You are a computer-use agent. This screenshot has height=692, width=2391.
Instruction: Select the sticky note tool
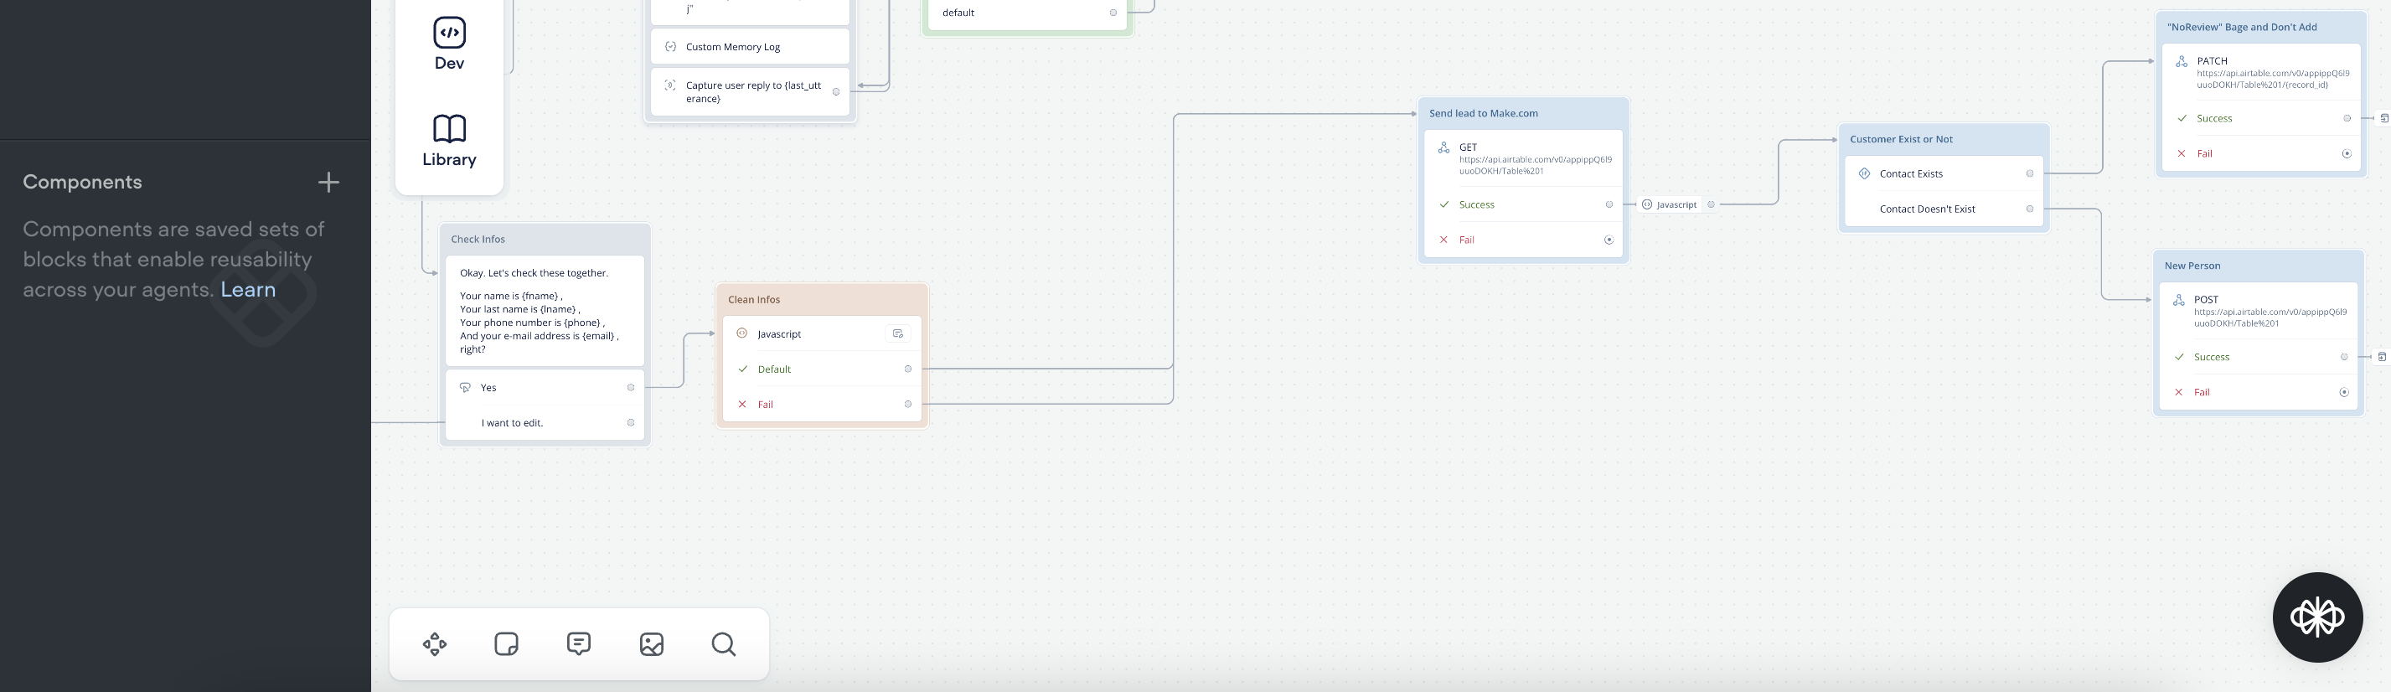click(507, 643)
